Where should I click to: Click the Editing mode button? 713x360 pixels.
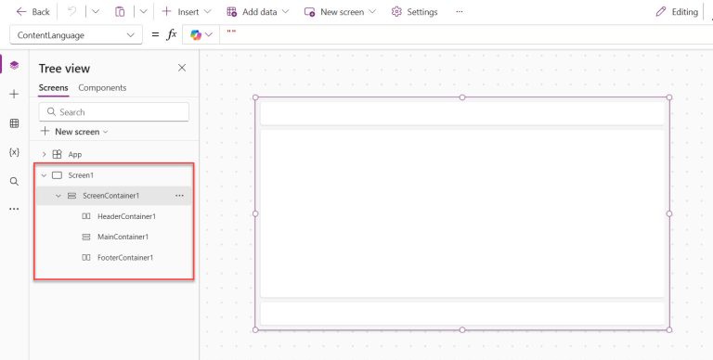pyautogui.click(x=677, y=12)
